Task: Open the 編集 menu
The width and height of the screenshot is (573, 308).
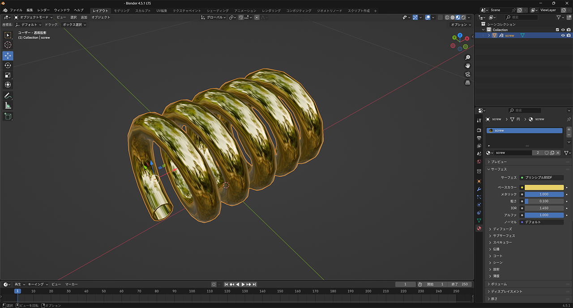Action: click(x=30, y=10)
